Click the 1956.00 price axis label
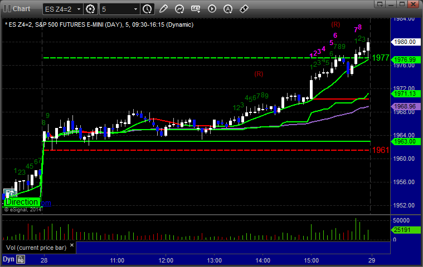The width and height of the screenshot is (423, 267). click(x=404, y=182)
